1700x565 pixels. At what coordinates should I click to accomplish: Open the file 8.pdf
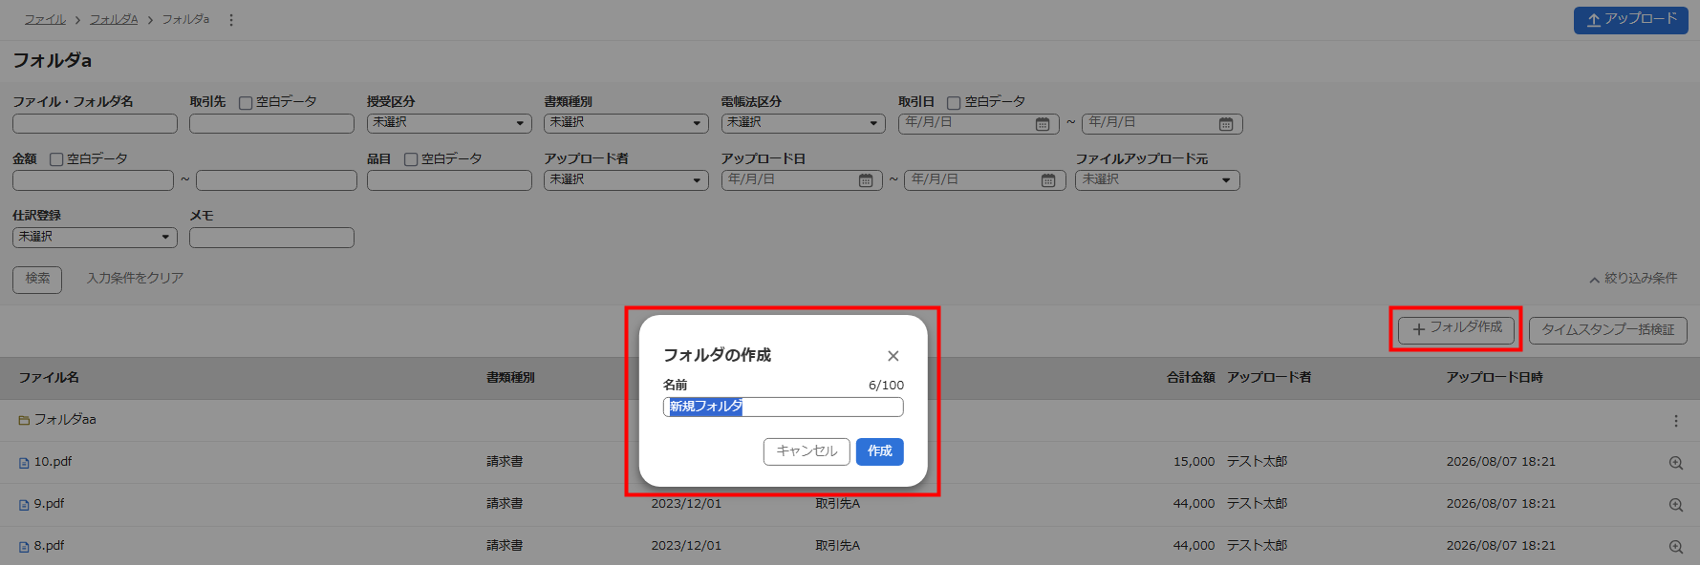[x=49, y=546]
